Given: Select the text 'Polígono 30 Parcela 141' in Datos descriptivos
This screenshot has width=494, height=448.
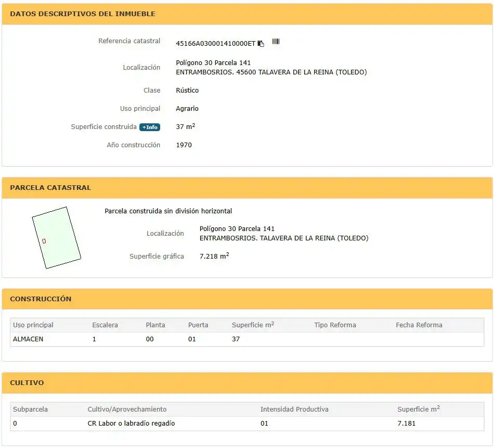Looking at the screenshot, I should 213,63.
